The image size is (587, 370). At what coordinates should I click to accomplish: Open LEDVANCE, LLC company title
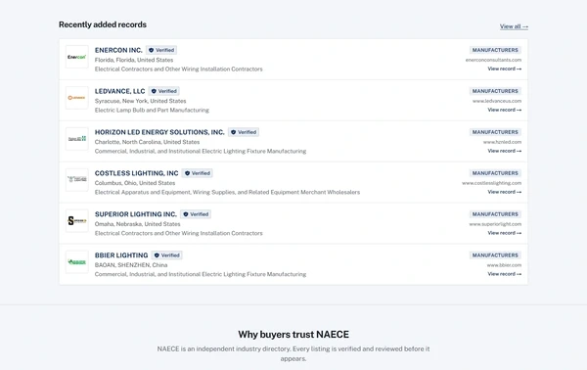pyautogui.click(x=119, y=91)
